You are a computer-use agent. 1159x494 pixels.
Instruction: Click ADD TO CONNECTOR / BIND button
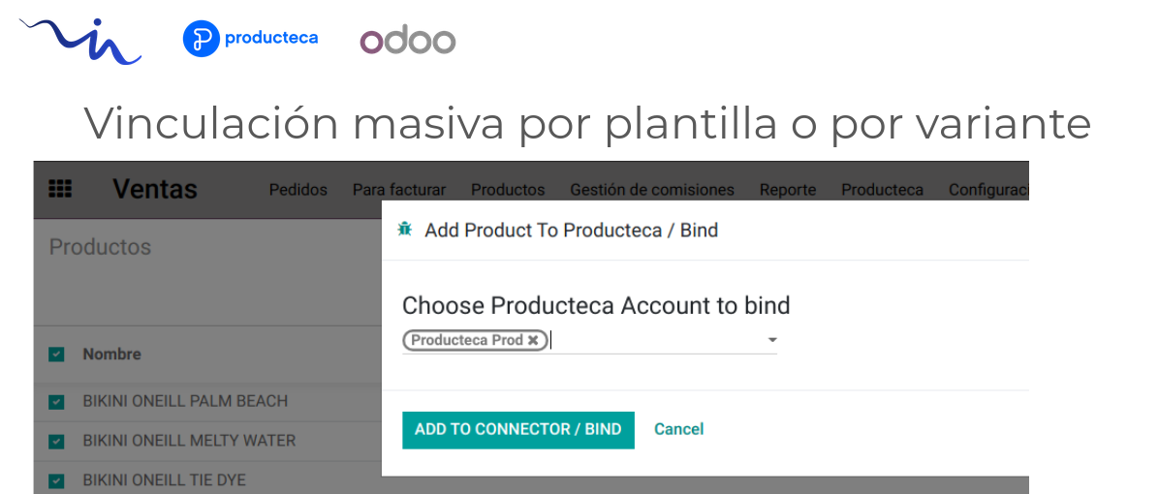click(518, 430)
